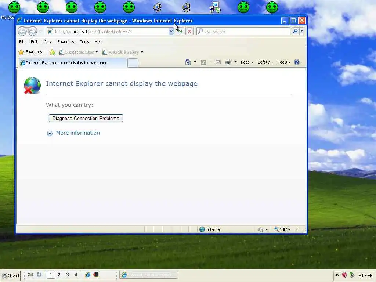Open the search provider dropdown arrow
The height and width of the screenshot is (282, 376).
(302, 31)
